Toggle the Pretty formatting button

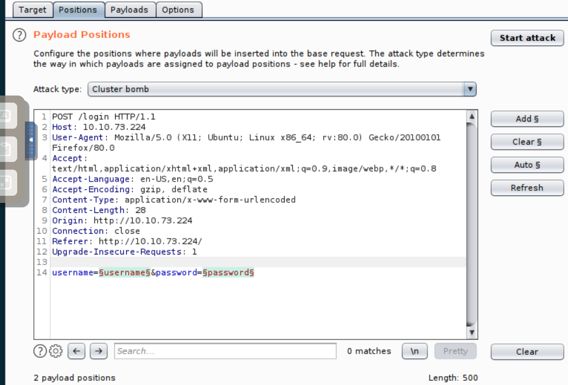[x=455, y=351]
